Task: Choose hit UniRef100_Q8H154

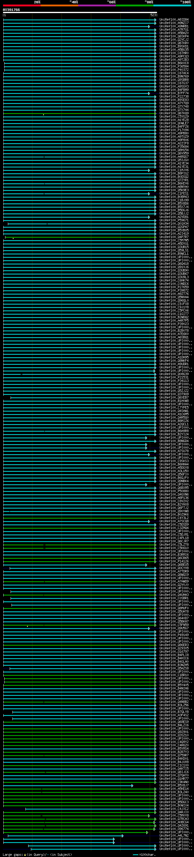Action: pos(174,150)
